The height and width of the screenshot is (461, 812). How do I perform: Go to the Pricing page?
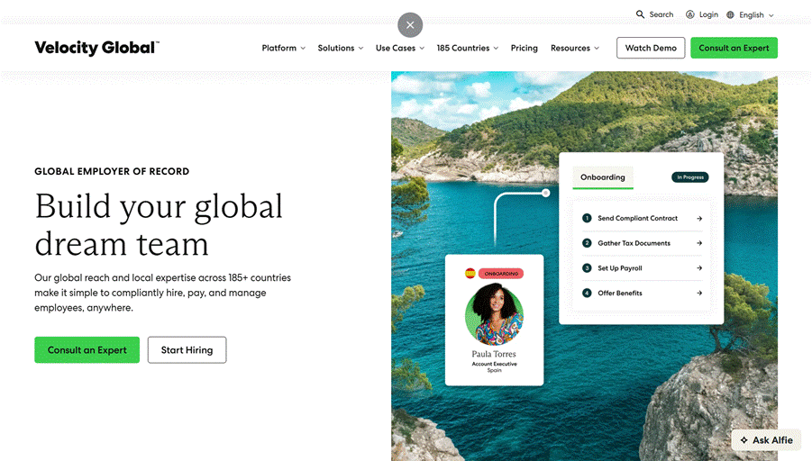click(x=524, y=49)
